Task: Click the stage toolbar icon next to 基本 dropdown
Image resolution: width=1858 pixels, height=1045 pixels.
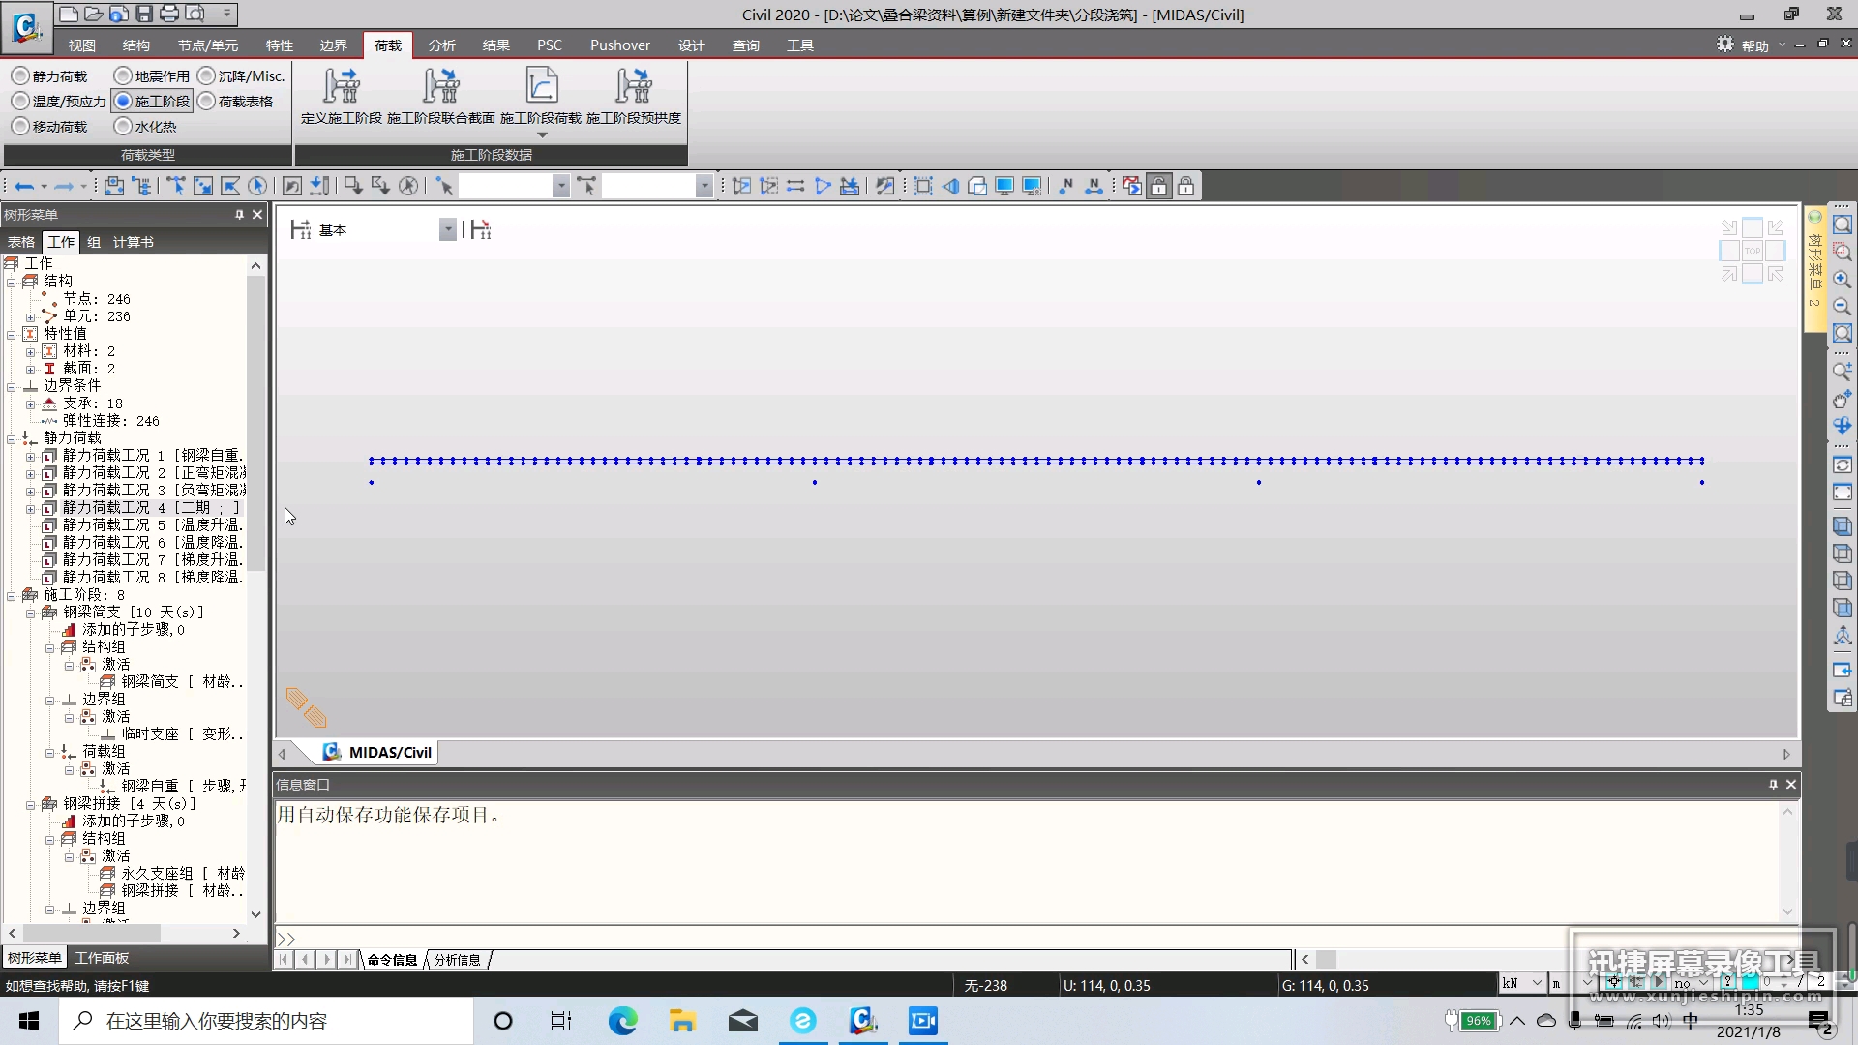Action: pos(481,229)
